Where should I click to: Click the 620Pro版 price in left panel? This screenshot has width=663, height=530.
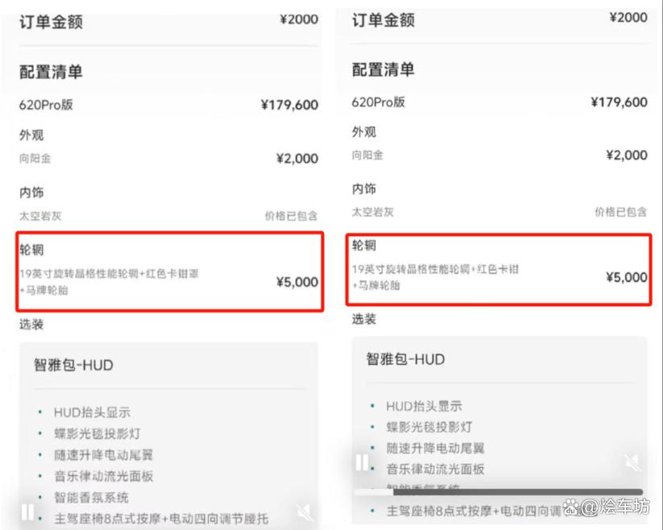[289, 105]
